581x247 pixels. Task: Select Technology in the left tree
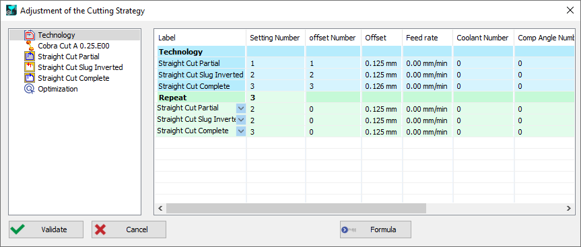57,35
